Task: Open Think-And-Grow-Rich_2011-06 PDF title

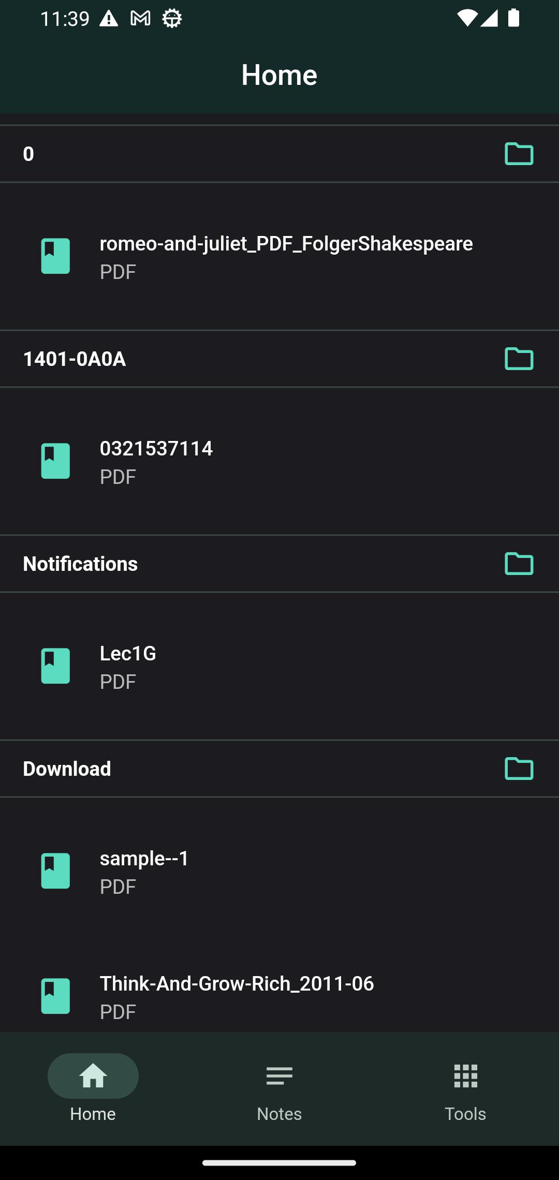Action: click(x=237, y=983)
